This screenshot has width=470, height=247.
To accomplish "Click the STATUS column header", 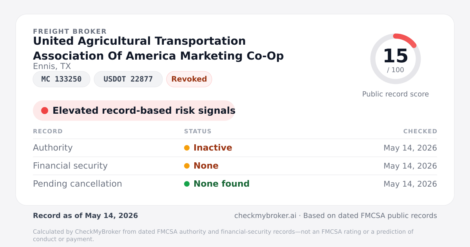I will 198,131.
